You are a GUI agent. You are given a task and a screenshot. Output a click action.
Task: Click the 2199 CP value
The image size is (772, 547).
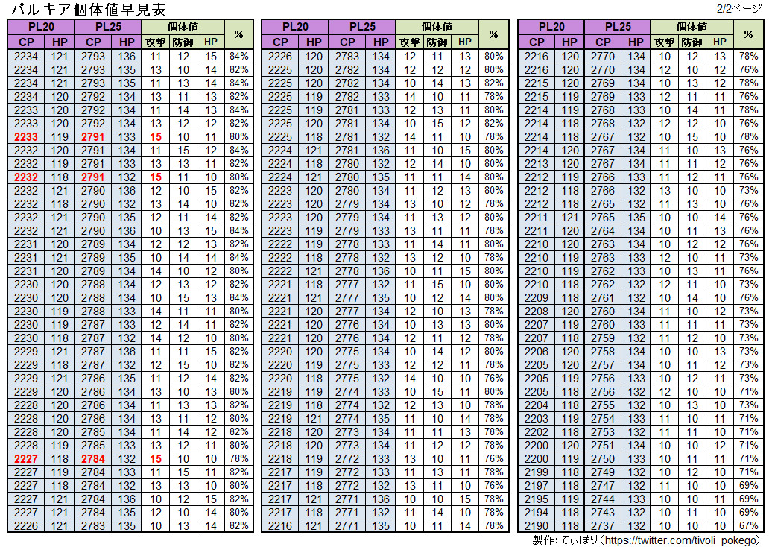[x=537, y=472]
